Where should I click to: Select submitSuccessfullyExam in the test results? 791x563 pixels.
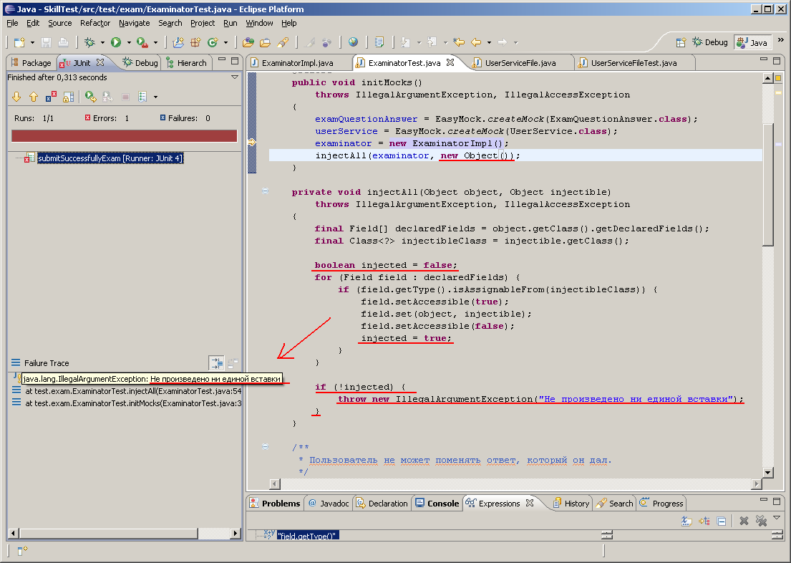pyautogui.click(x=110, y=158)
